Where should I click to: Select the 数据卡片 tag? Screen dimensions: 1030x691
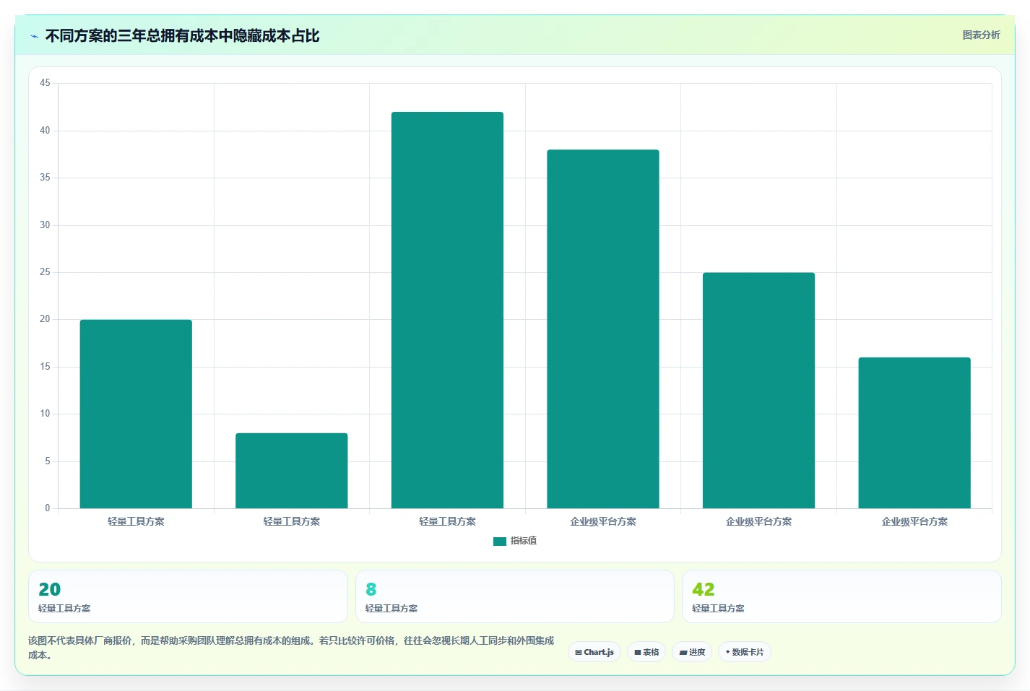(x=745, y=652)
